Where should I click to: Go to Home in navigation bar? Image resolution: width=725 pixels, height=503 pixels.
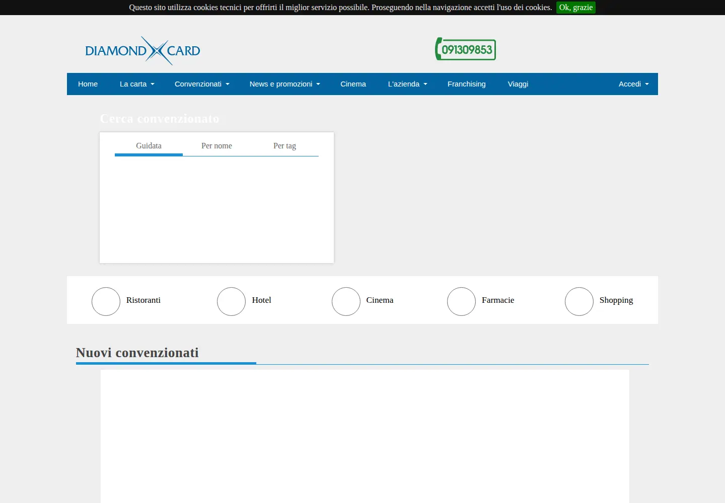88,84
